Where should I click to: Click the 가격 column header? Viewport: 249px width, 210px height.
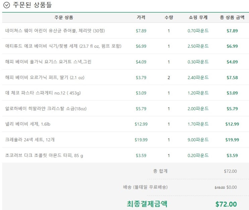click(141, 17)
